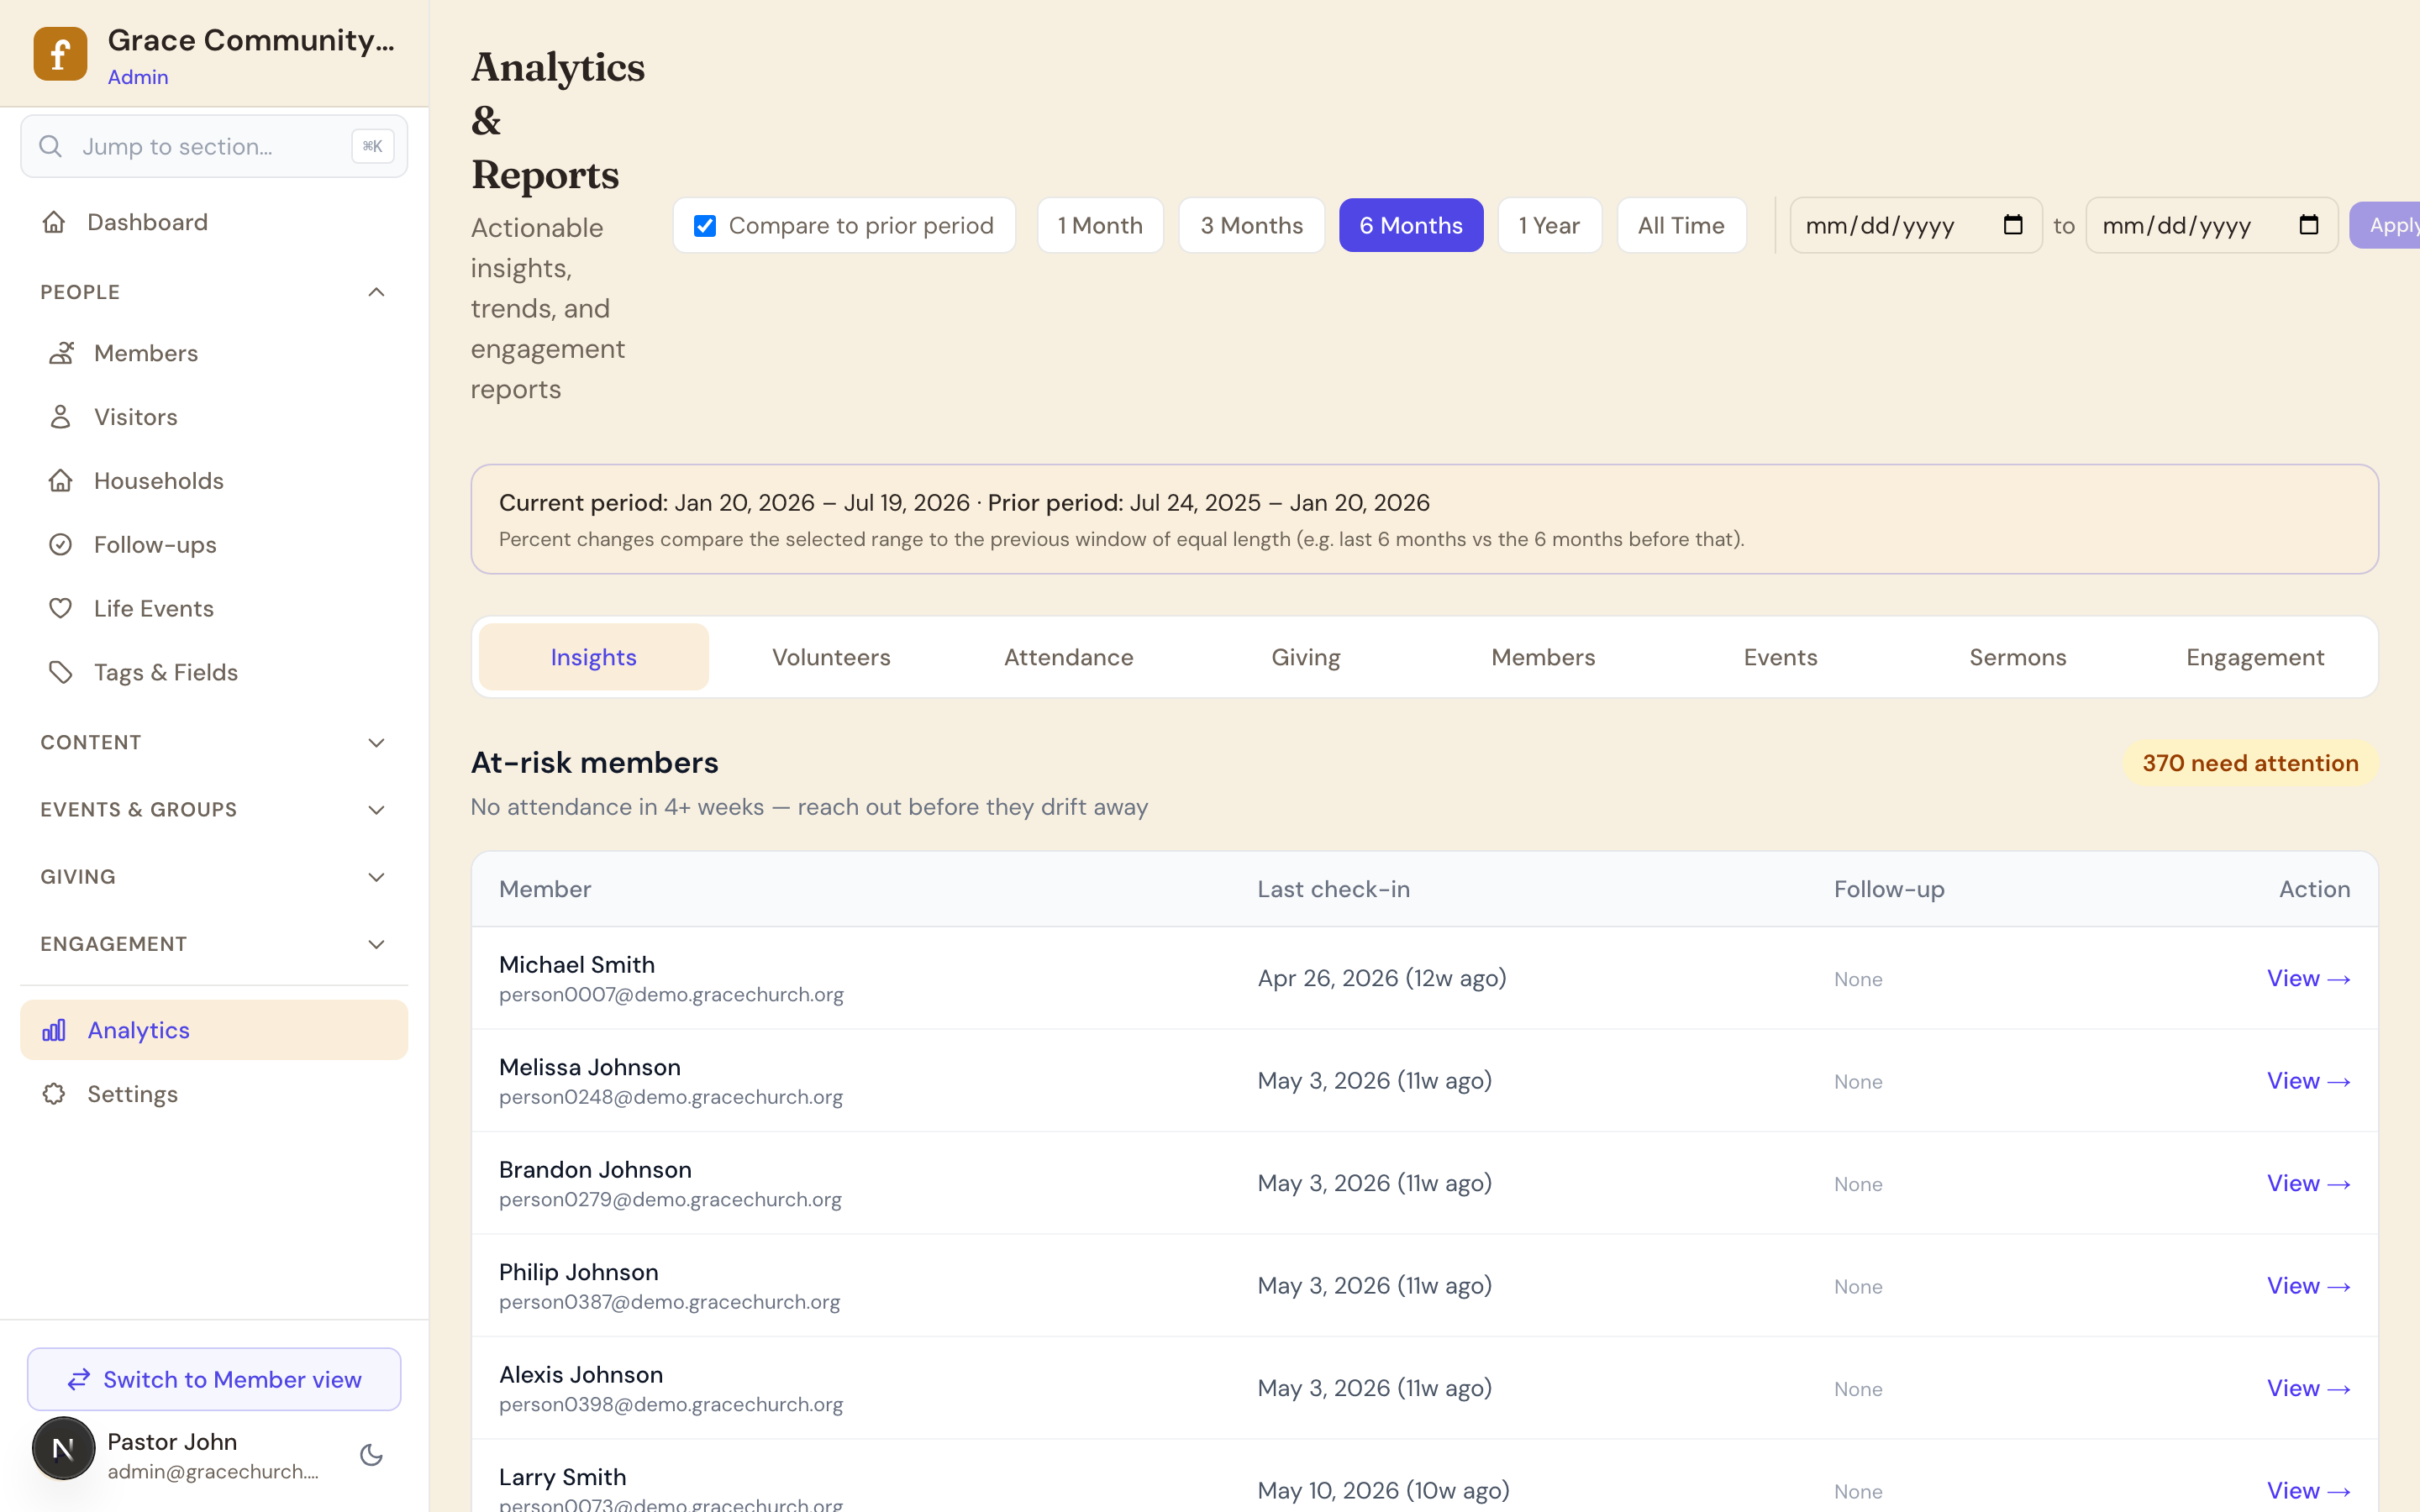Switch to the Insights tab

click(x=593, y=657)
